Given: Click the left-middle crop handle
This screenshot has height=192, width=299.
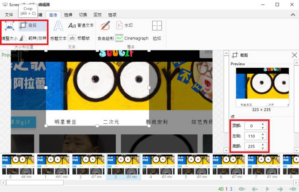Looking at the screenshot, I should pyautogui.click(x=46, y=88).
